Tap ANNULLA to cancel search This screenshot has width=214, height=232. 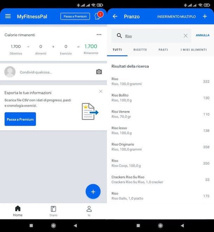pos(203,35)
